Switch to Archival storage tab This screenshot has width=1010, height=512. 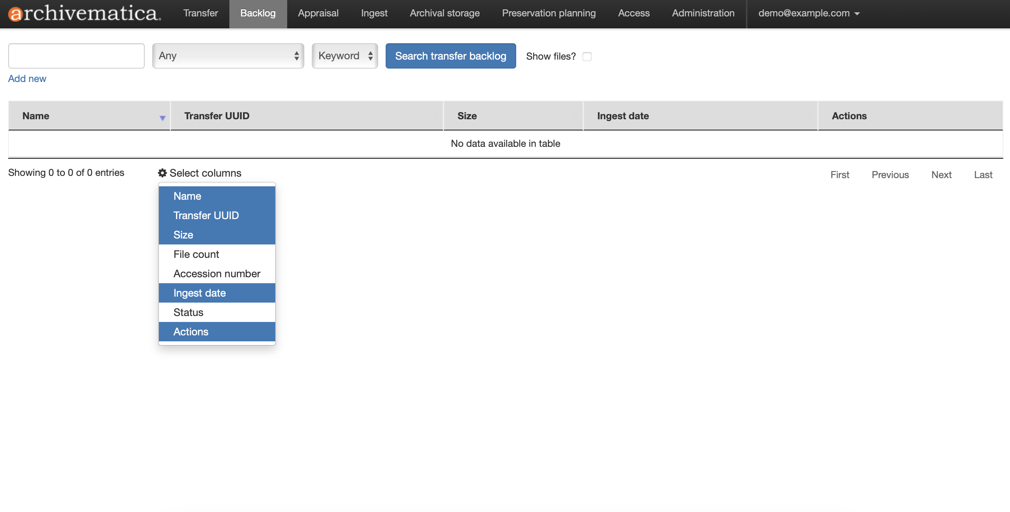pos(445,13)
